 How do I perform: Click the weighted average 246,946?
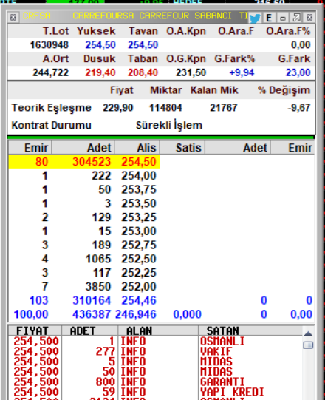click(x=136, y=314)
